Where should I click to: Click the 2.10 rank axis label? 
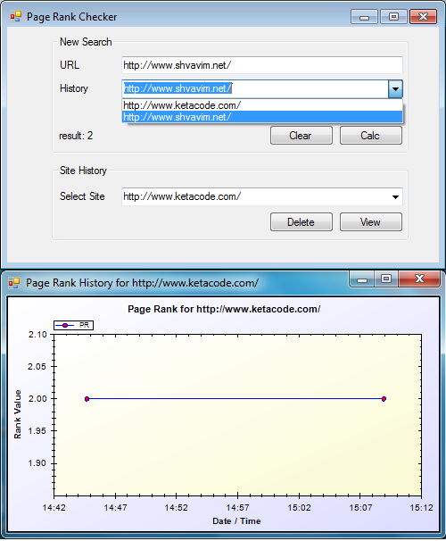tap(37, 334)
